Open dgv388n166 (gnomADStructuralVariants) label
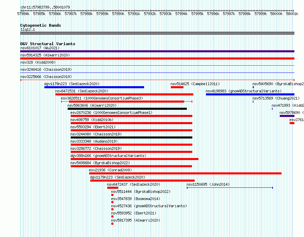 tap(108, 156)
